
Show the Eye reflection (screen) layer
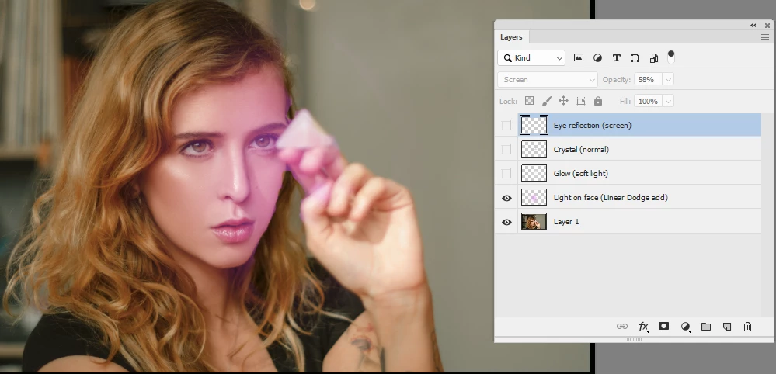pyautogui.click(x=506, y=126)
